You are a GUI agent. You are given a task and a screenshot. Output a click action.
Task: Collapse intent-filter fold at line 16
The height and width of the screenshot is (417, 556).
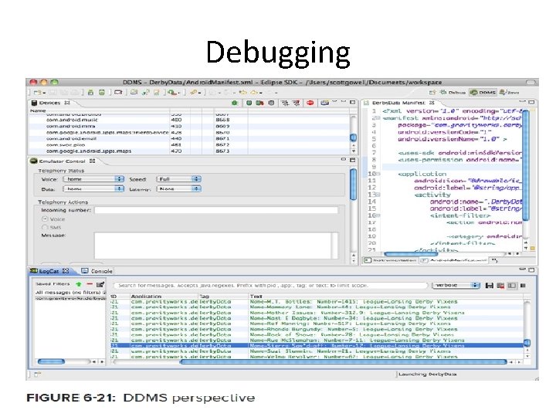(378, 215)
